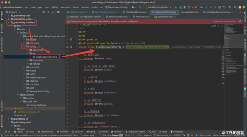Click the Debug bug icon in toolbar
This screenshot has height=137, width=247.
180,7
